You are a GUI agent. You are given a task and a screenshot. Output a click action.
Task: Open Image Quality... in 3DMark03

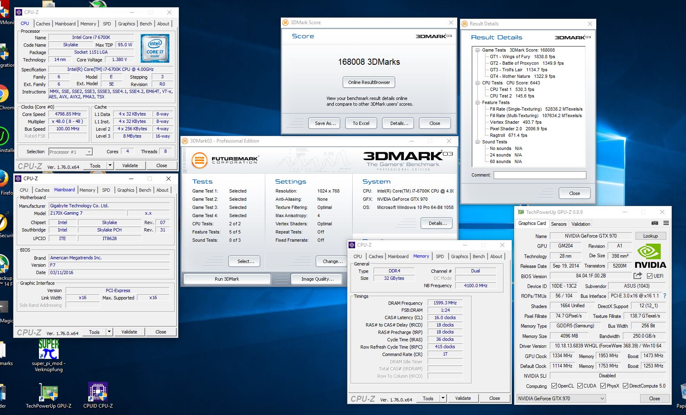click(317, 279)
